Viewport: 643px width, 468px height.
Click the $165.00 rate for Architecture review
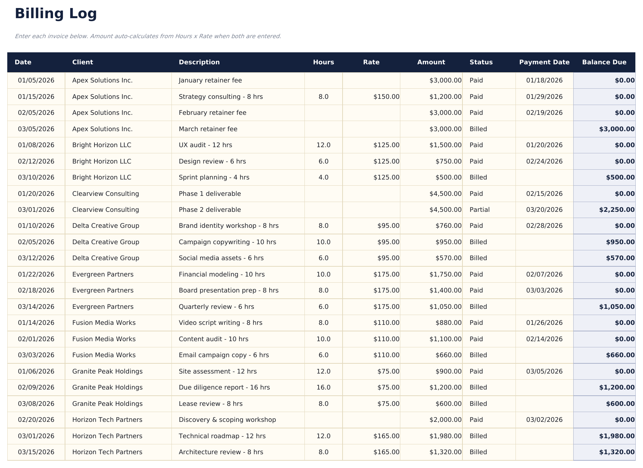(387, 452)
